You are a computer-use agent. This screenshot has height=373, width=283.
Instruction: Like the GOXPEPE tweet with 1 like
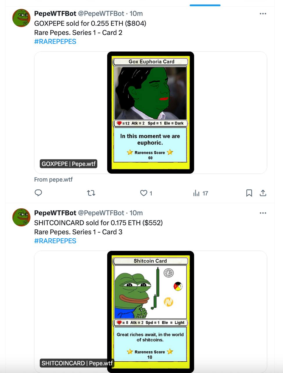coord(146,193)
